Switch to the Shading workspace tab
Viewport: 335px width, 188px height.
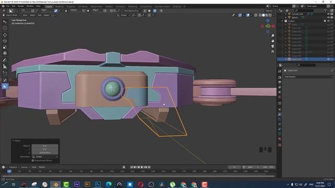tap(109, 7)
